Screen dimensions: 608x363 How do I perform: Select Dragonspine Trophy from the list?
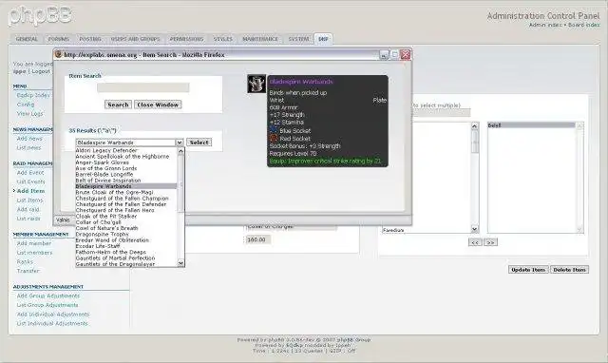pyautogui.click(x=126, y=235)
